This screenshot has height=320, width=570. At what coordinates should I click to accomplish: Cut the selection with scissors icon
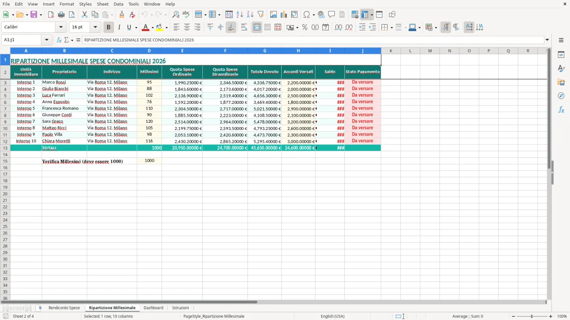coord(85,14)
